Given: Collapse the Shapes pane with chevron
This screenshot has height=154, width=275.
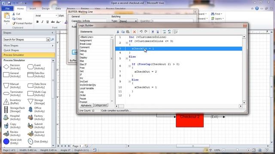Looking at the screenshot, I should [x=52, y=33].
